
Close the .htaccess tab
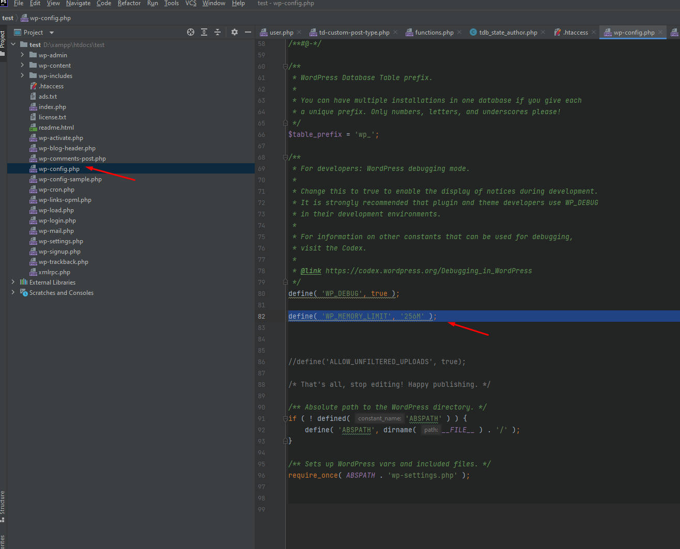click(594, 32)
